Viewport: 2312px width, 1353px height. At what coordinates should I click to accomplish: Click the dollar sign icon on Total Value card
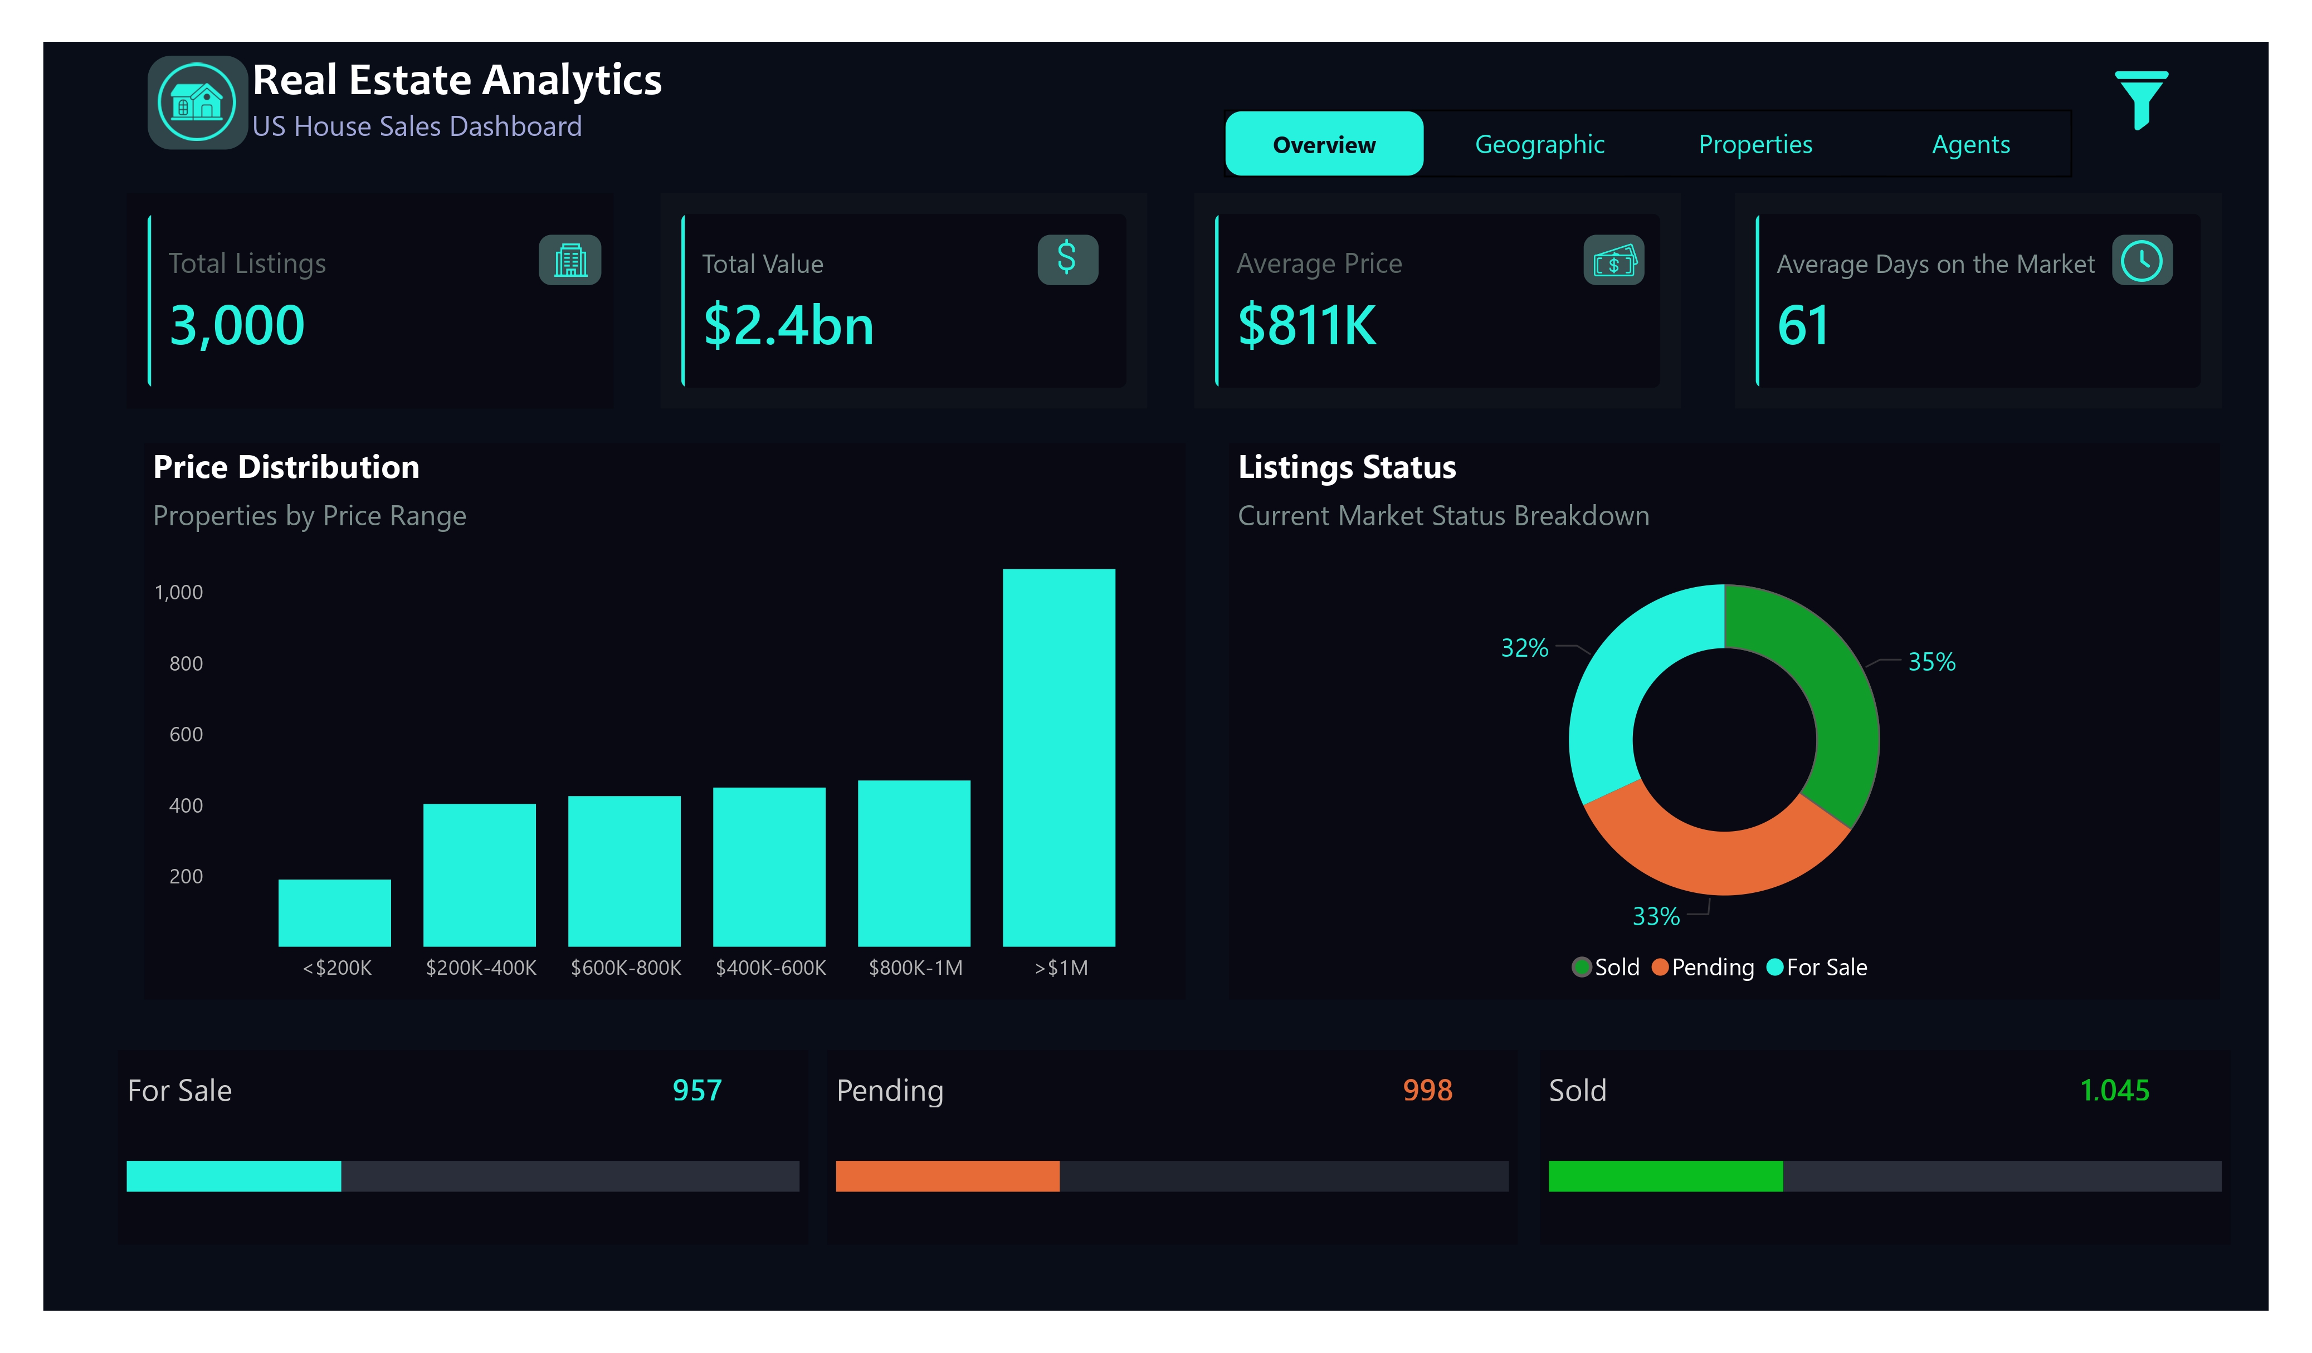[x=1067, y=261]
